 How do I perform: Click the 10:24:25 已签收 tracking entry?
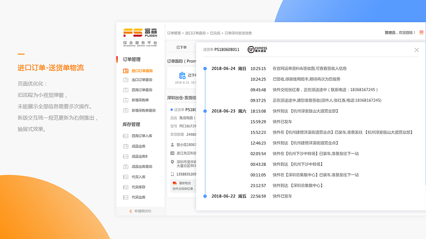pyautogui.click(x=296, y=79)
